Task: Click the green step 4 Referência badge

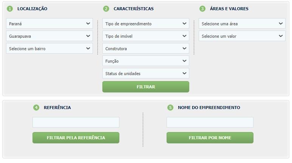Action: click(36, 108)
